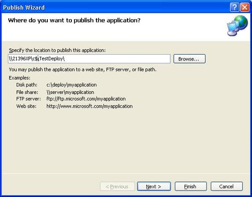Image resolution: width=252 pixels, height=197 pixels.
Task: Click the 'File share:' example label
Action: (x=27, y=92)
